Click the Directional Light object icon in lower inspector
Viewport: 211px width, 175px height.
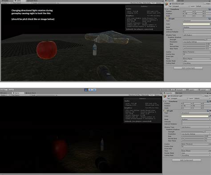tap(165, 96)
